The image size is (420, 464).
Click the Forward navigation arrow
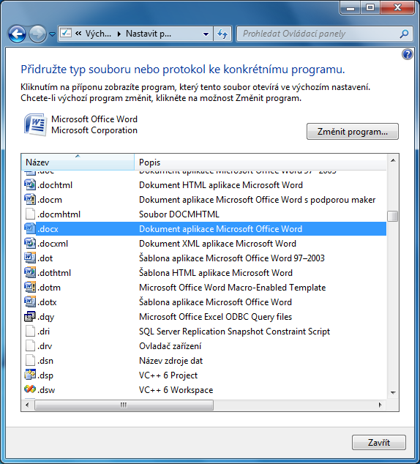click(x=37, y=34)
